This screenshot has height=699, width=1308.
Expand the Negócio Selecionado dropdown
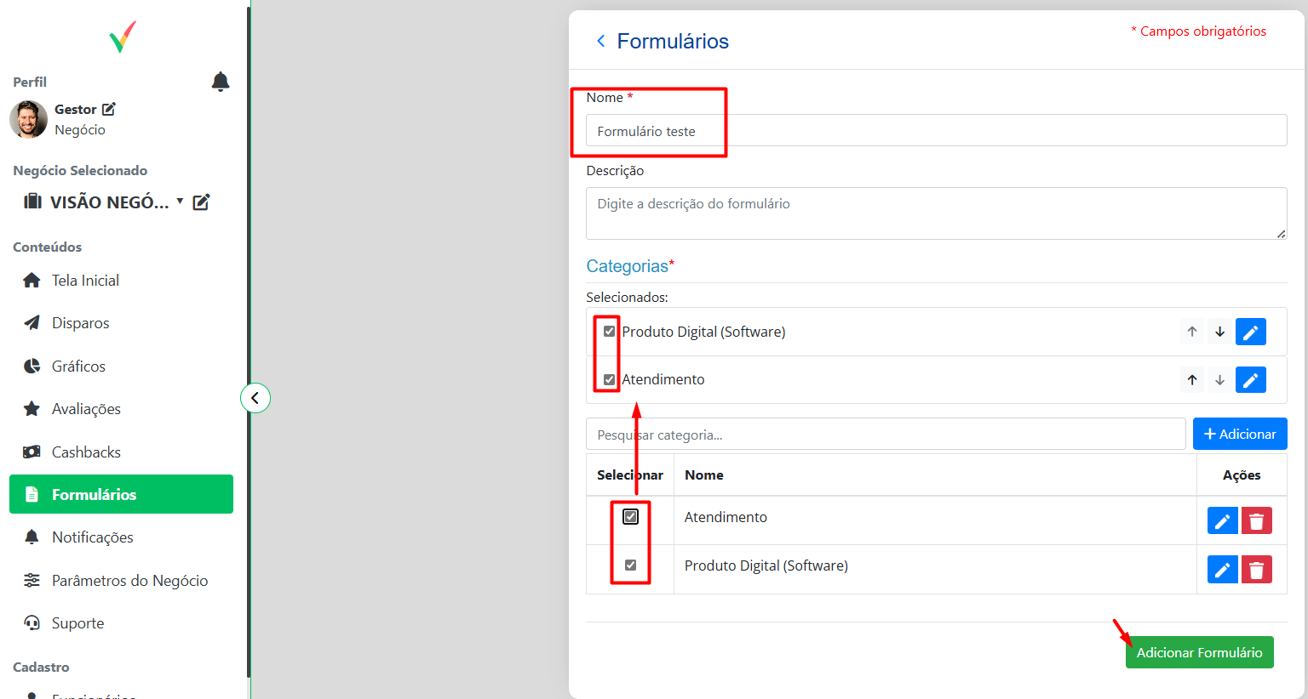[x=180, y=202]
